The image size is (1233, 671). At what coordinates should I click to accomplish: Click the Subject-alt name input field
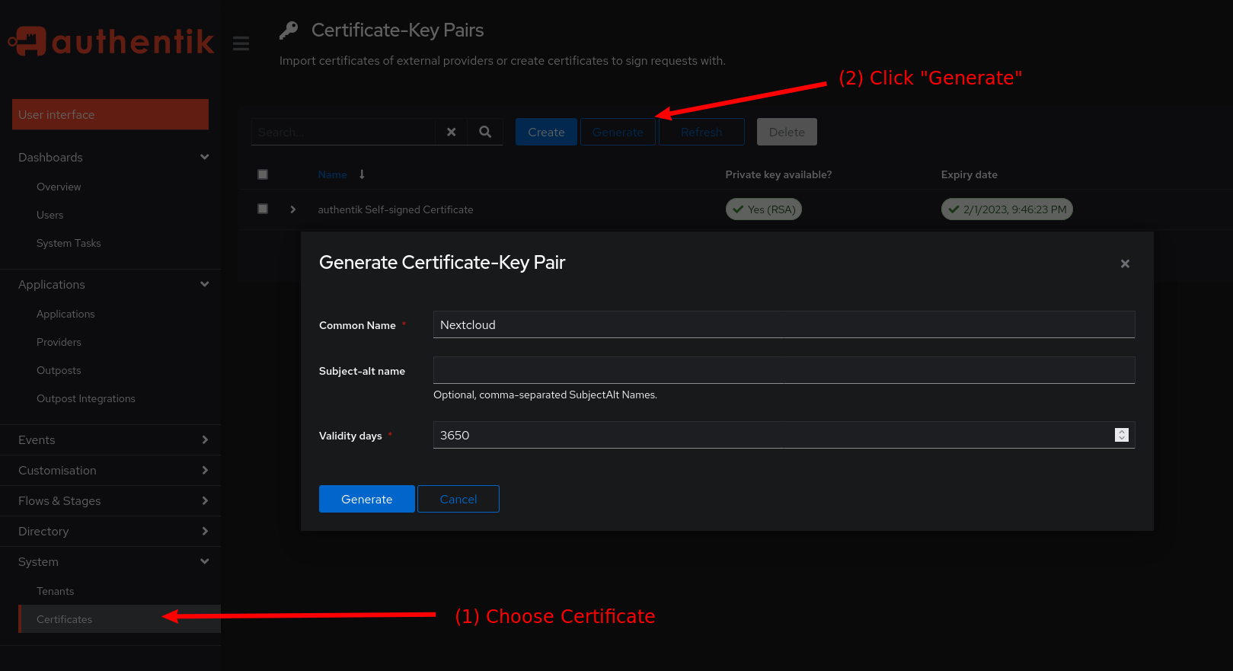(x=784, y=370)
